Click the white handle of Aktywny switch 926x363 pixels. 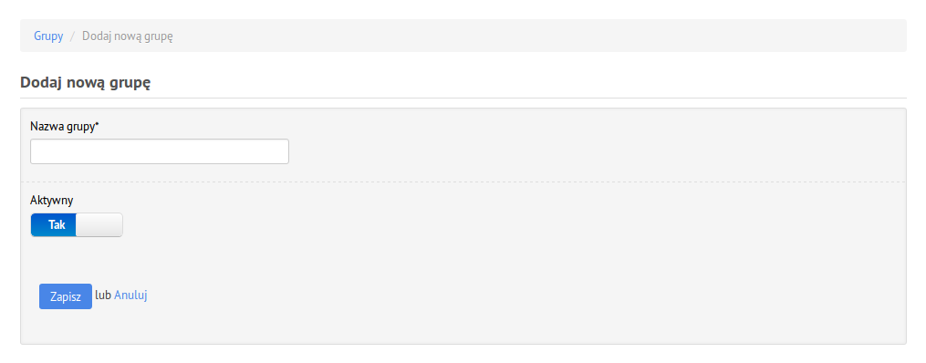99,225
